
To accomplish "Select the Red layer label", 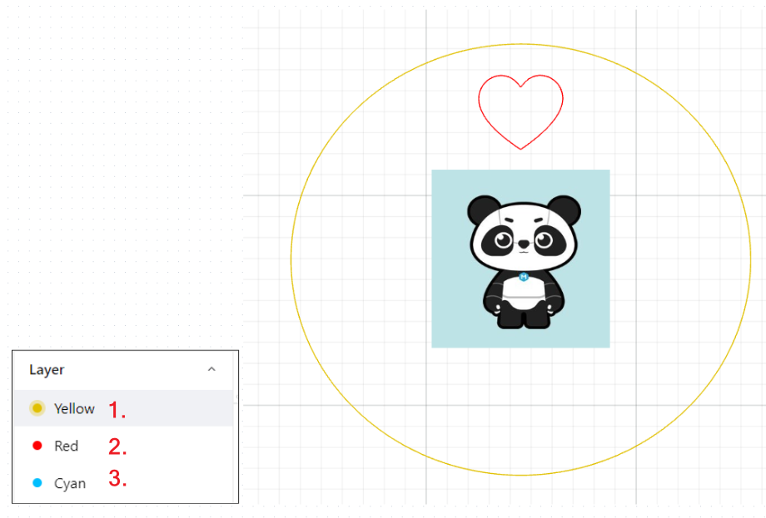I will (x=66, y=446).
